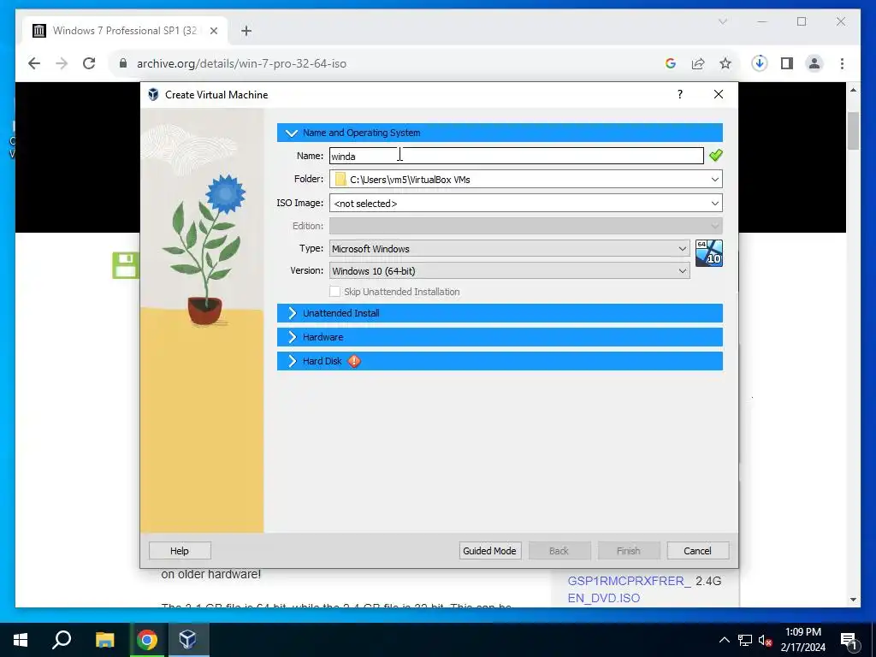This screenshot has height=657, width=876.
Task: Open the GSP1RMCPRXFRER_EN_DVD.ISO link
Action: pos(629,589)
